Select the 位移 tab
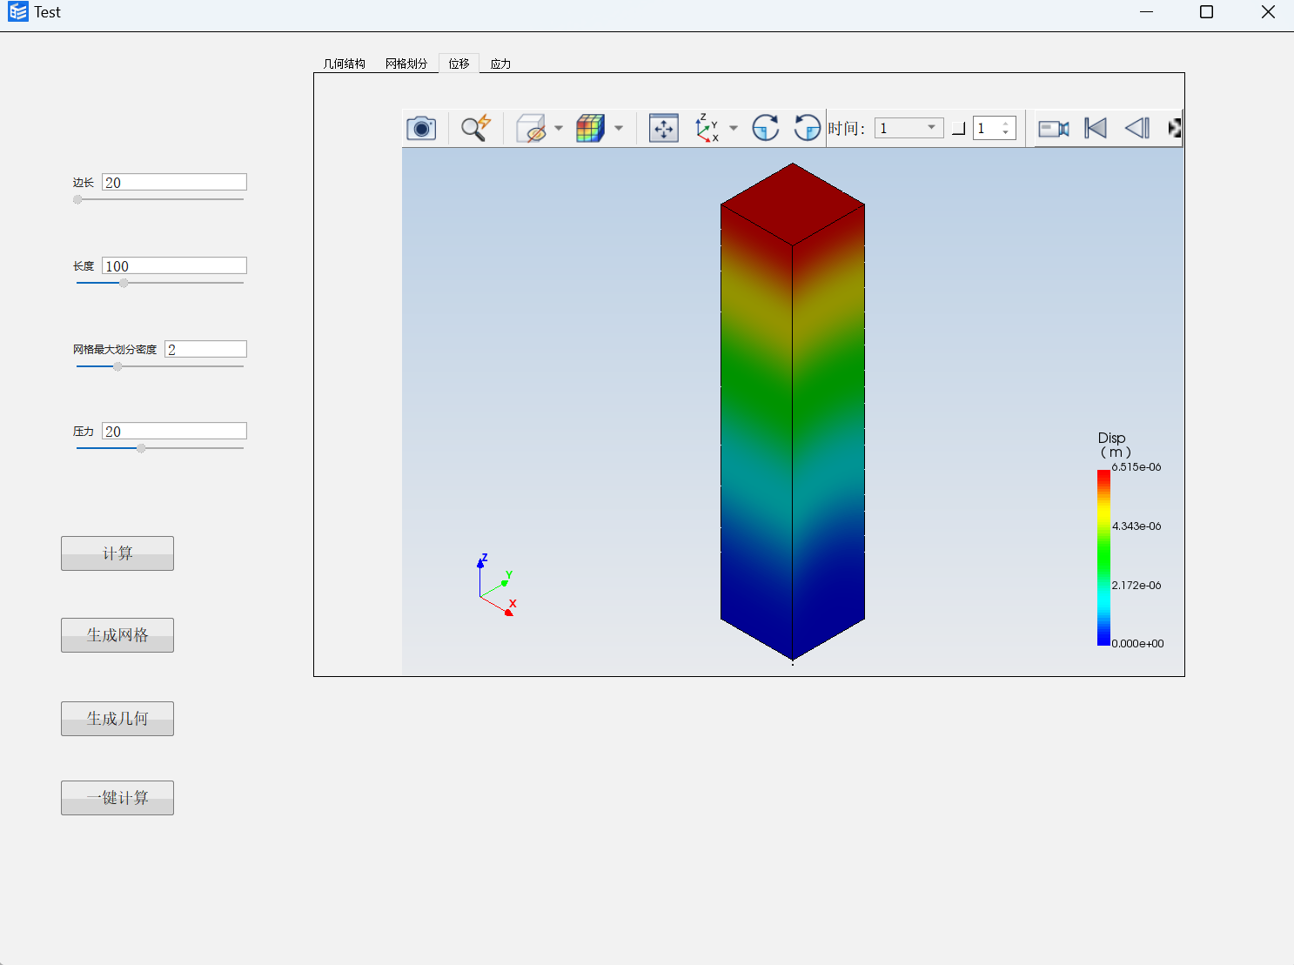1294x965 pixels. pyautogui.click(x=459, y=64)
